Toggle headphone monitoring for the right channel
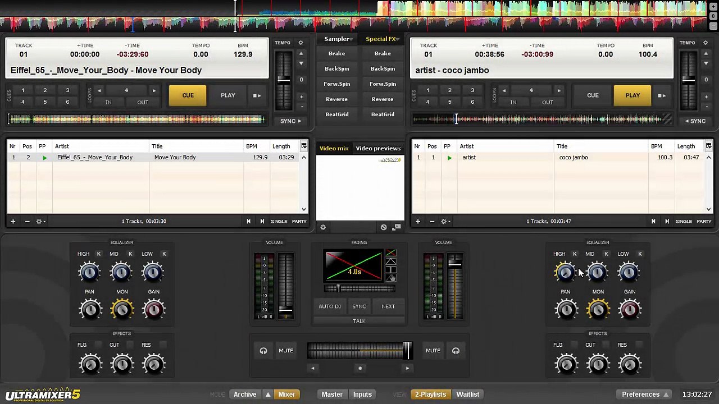719x404 pixels. click(x=456, y=351)
